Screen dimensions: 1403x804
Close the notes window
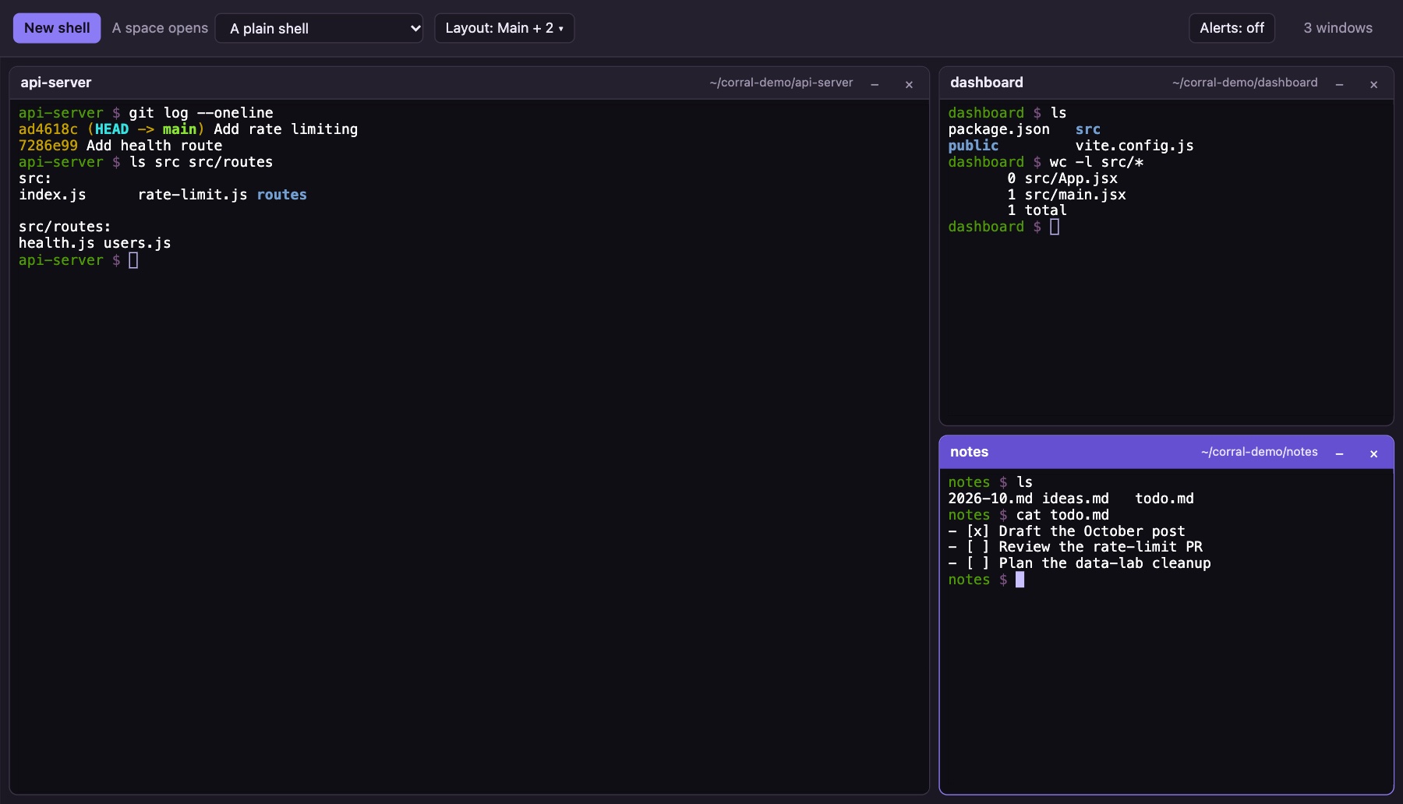coord(1373,453)
